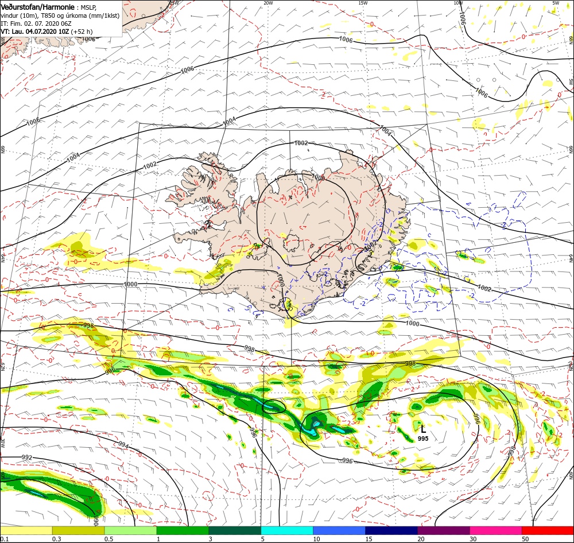Click the 'Veðurstofan/Harmonie' title text
Image resolution: width=574 pixels, height=543 pixels.
click(x=38, y=7)
